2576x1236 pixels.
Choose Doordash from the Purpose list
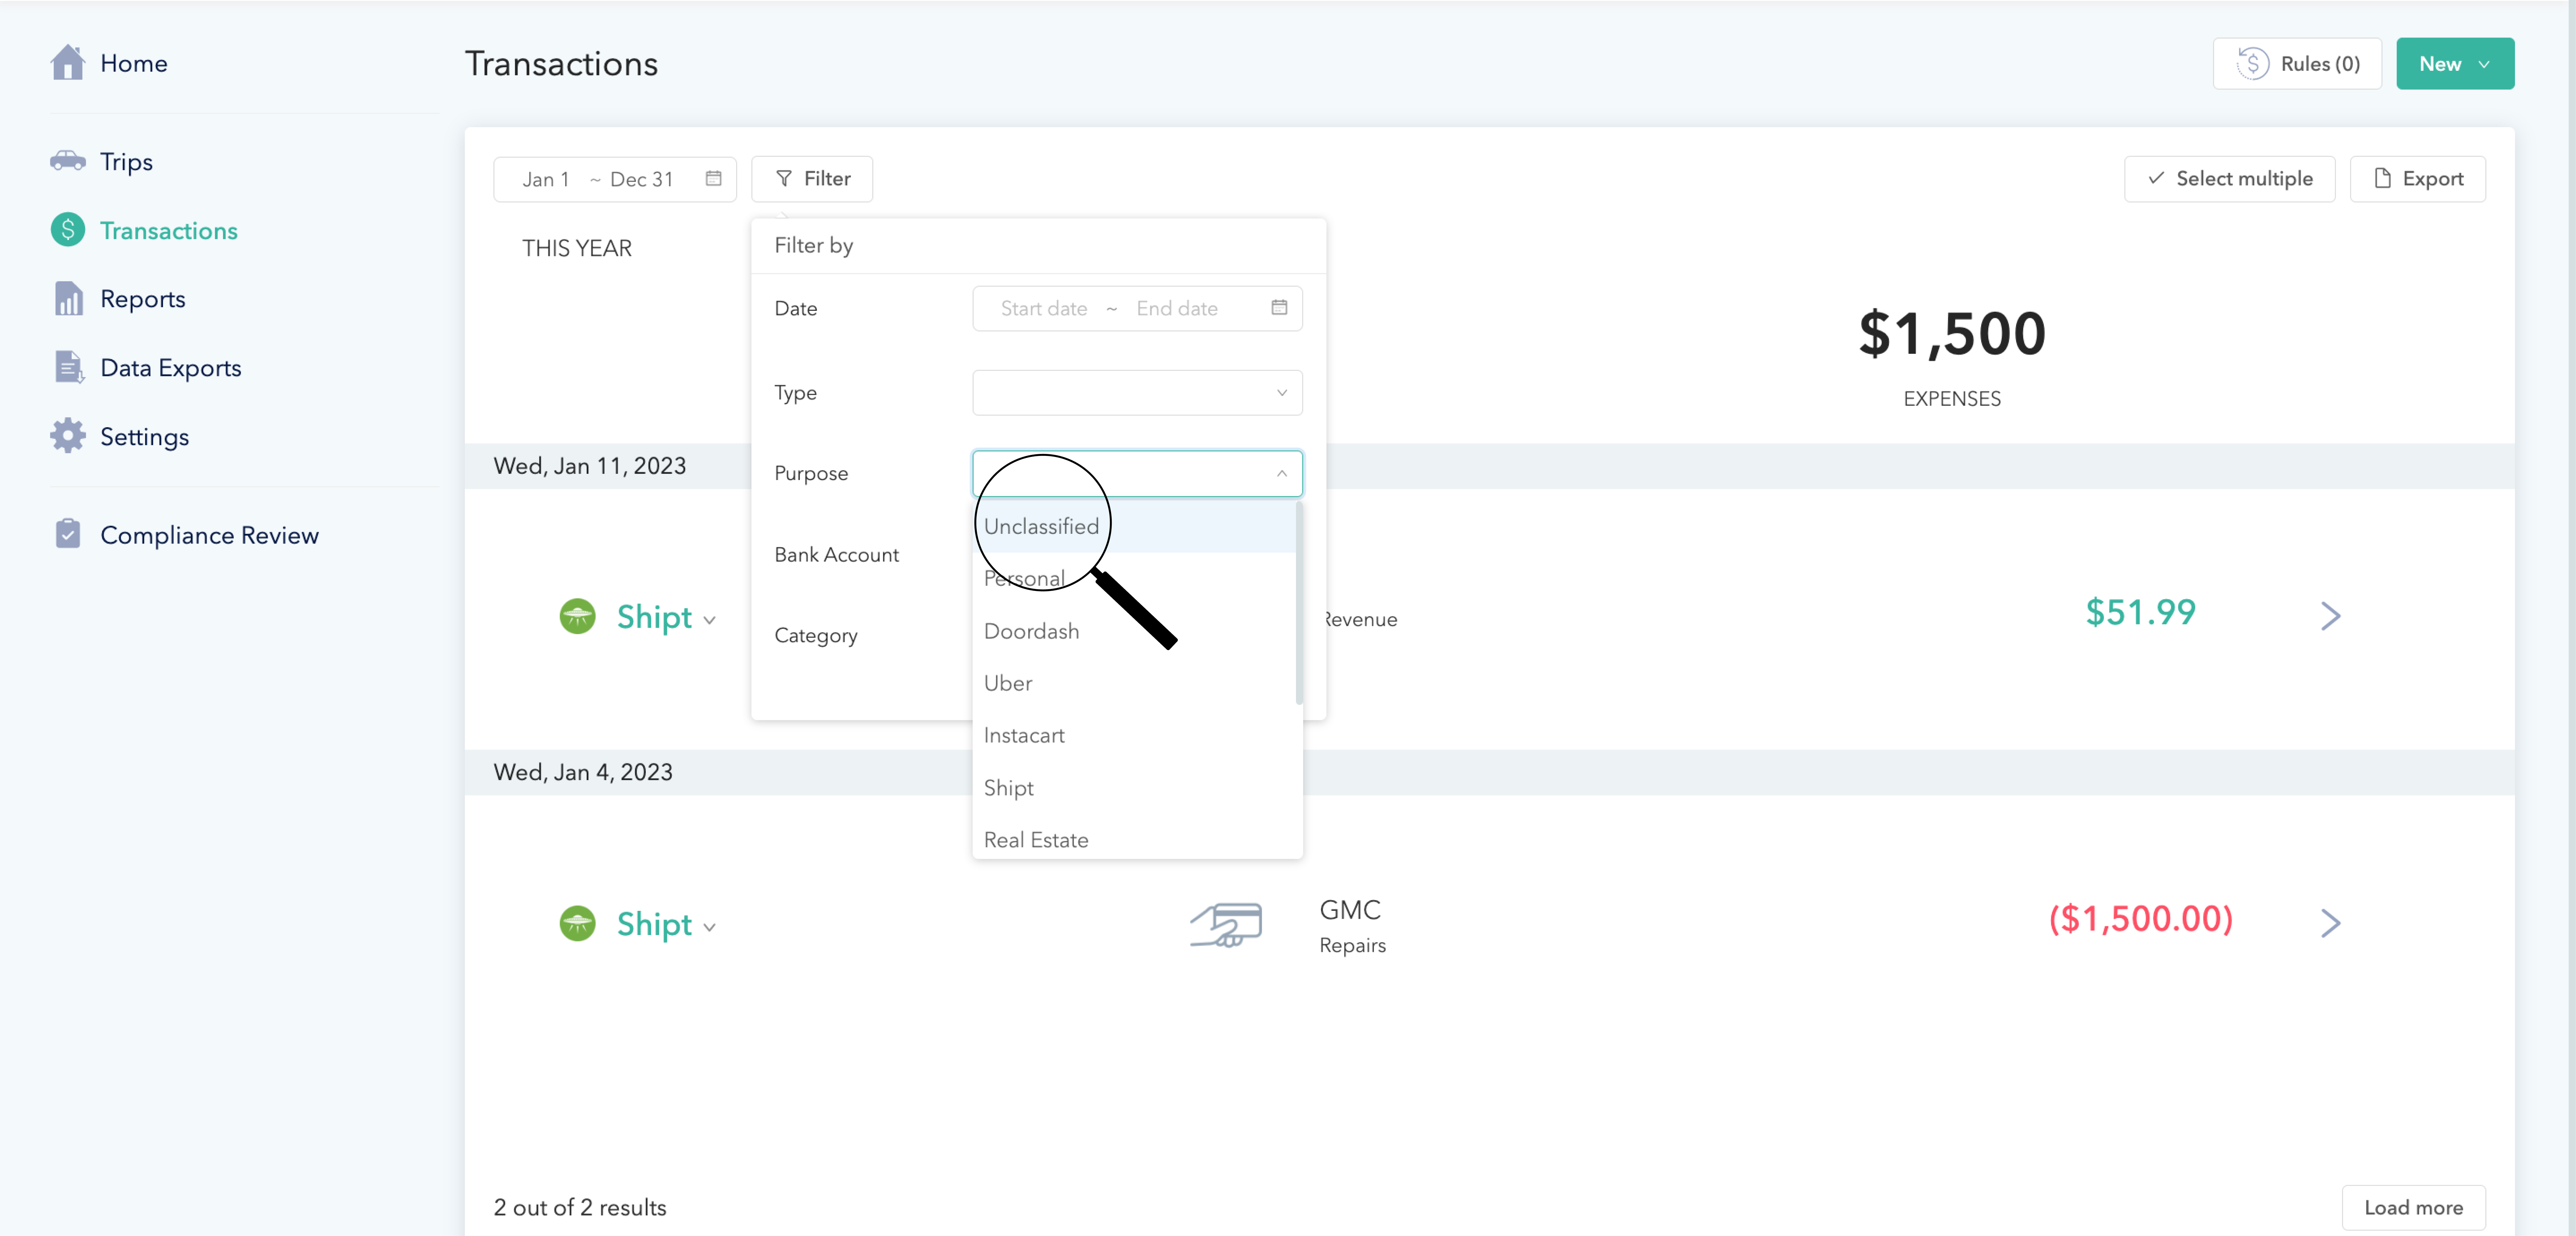[x=1134, y=631]
